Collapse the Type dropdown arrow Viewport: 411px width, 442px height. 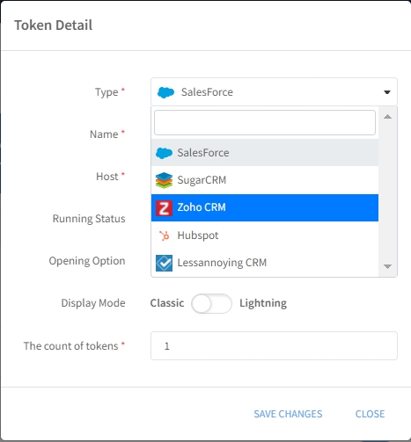387,92
